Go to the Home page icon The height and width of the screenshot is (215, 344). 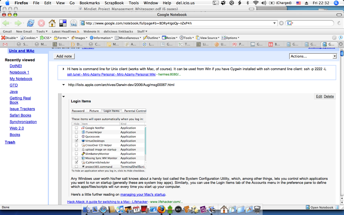coord(52,23)
